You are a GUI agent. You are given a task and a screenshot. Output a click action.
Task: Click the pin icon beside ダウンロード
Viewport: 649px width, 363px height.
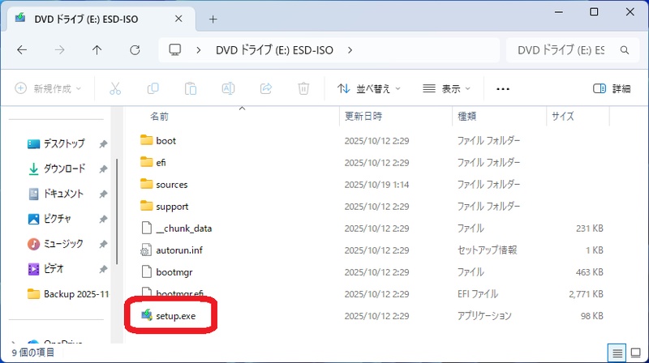(x=103, y=169)
